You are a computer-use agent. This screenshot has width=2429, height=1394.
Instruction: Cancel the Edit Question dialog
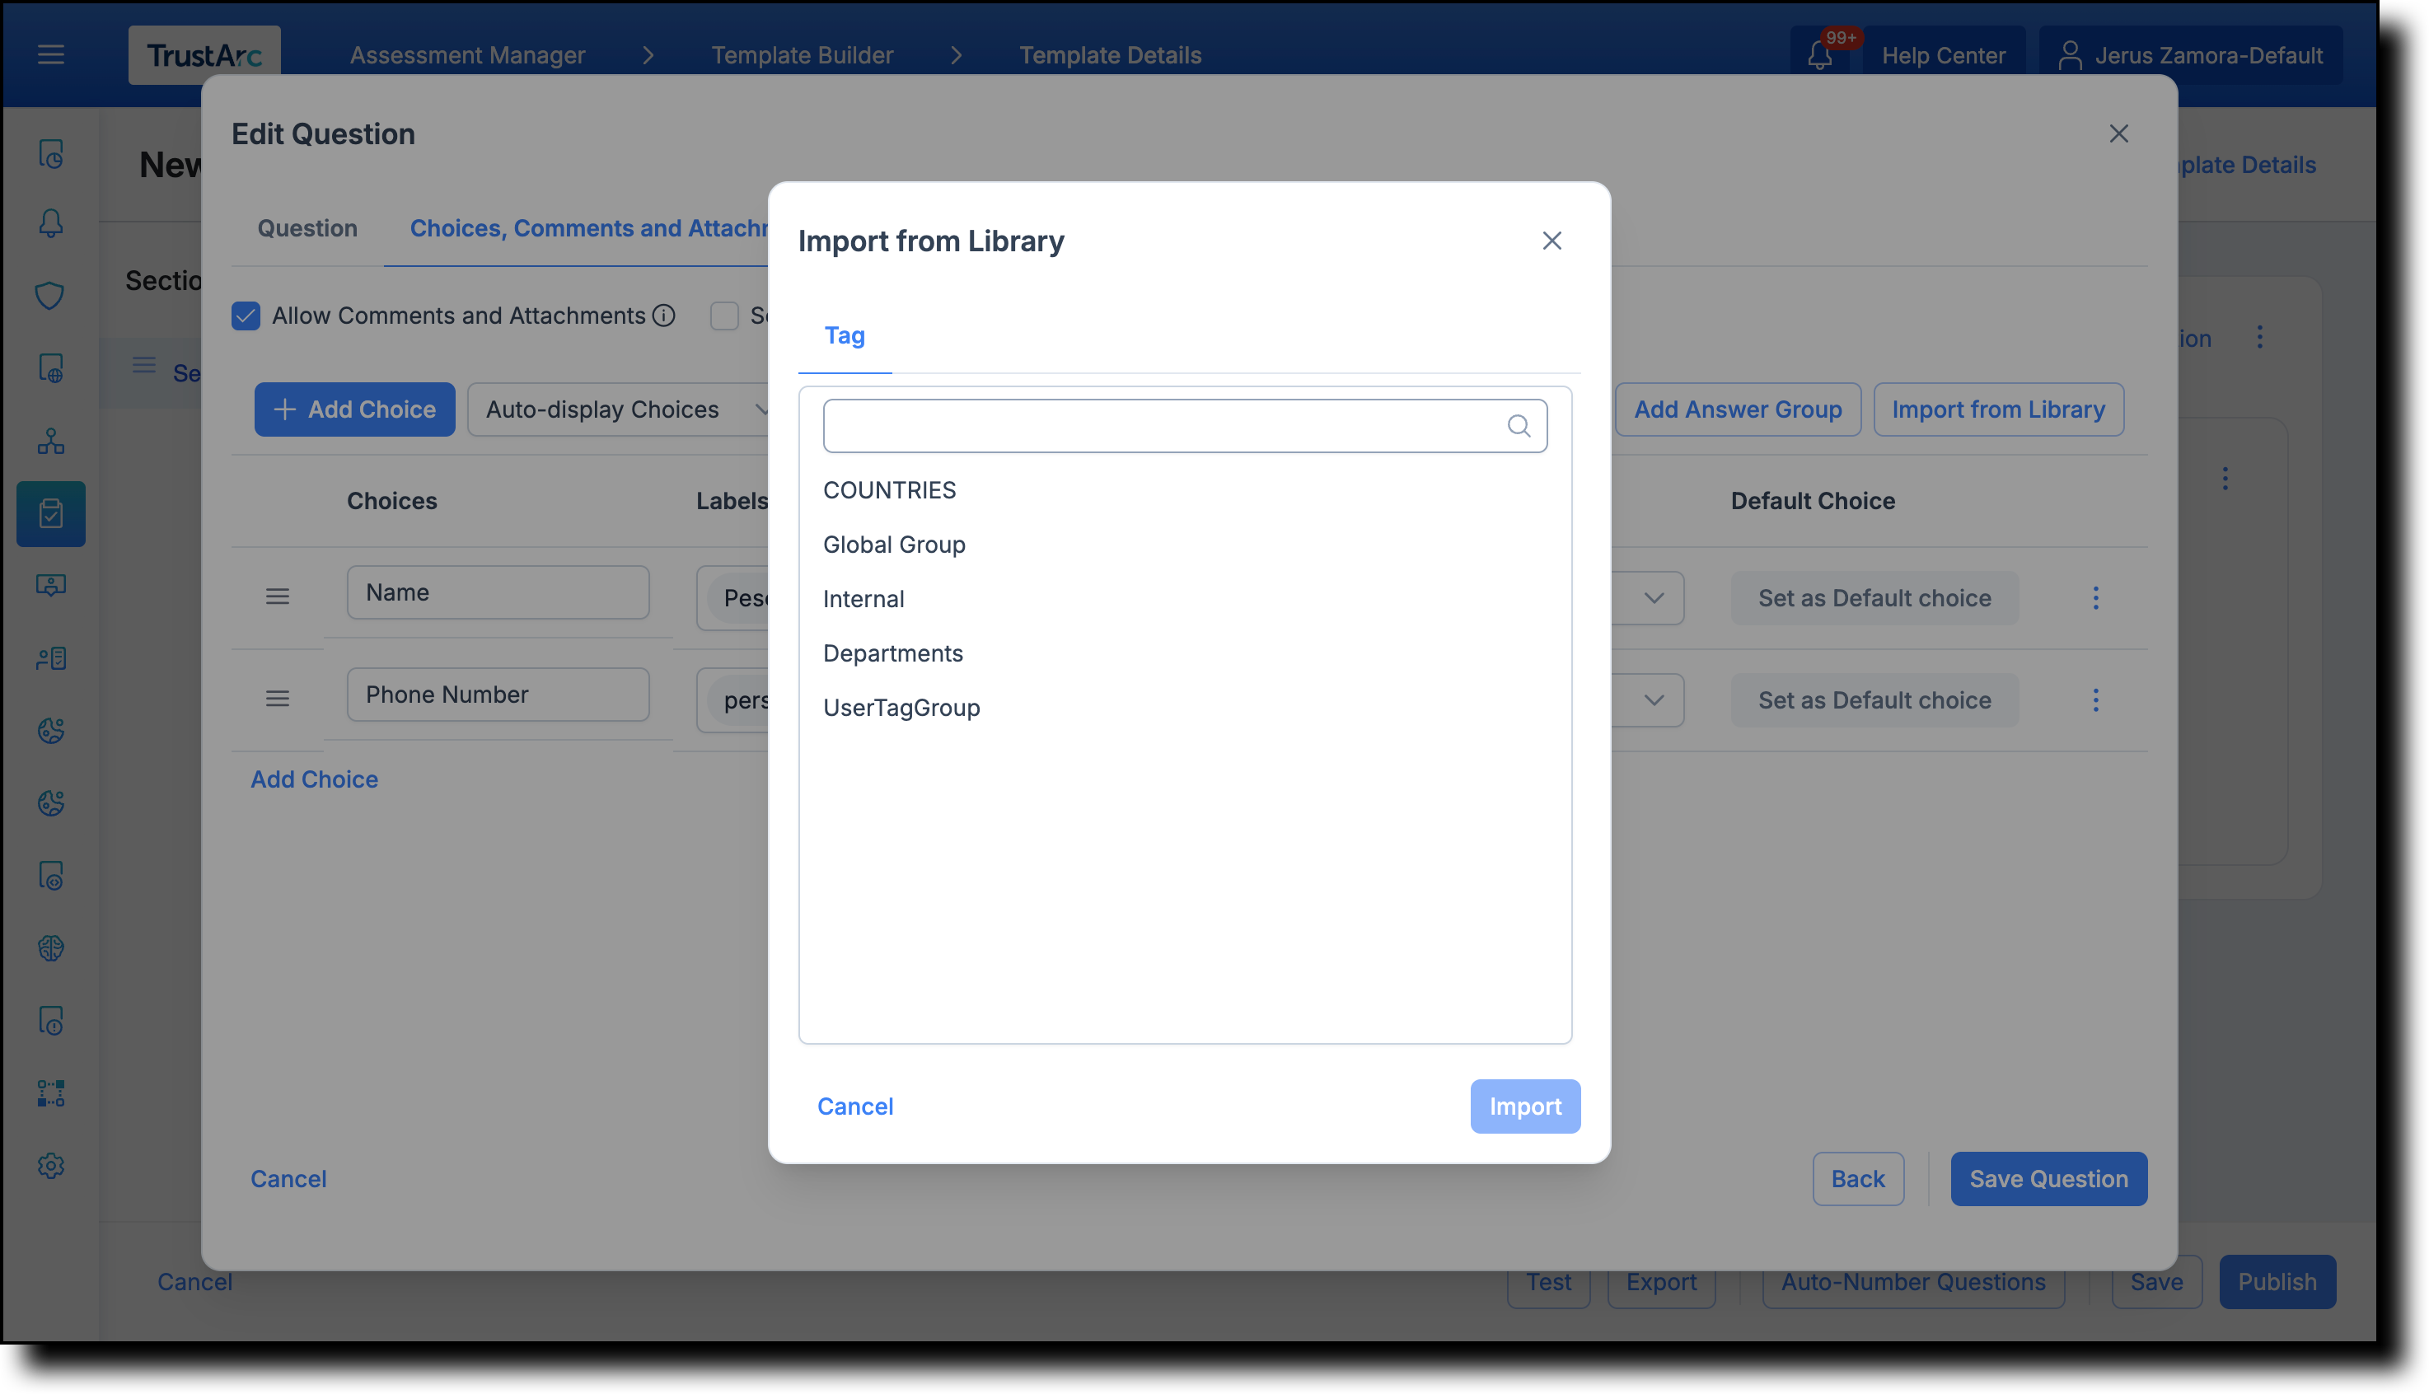[x=288, y=1179]
